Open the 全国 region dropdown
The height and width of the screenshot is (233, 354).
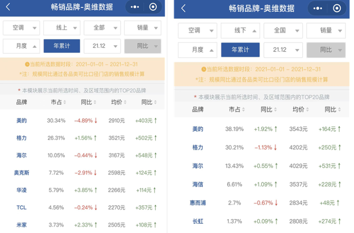(x=283, y=31)
